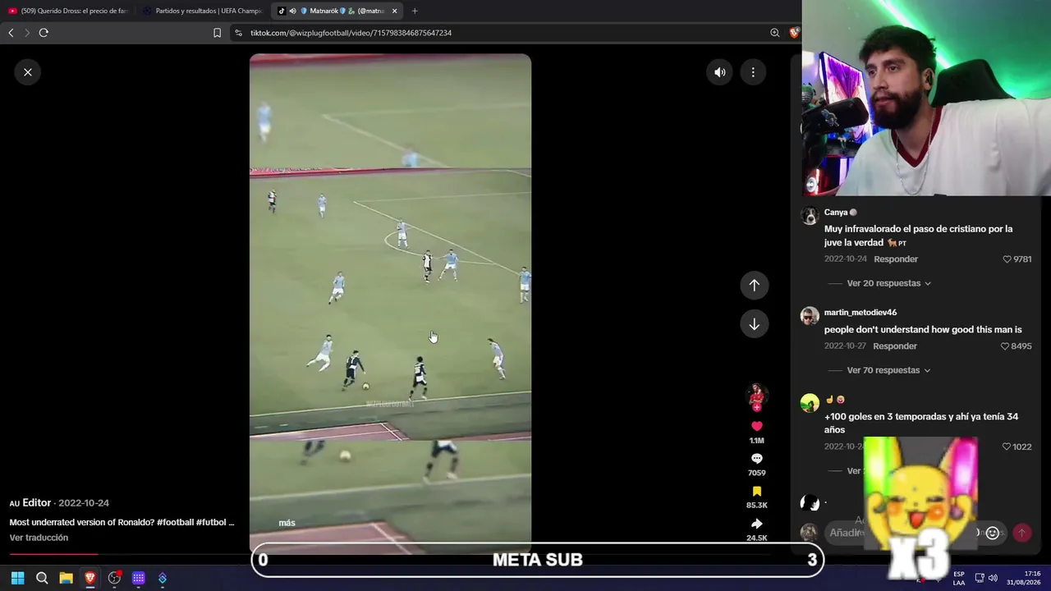The image size is (1051, 591).
Task: Skip to the next video with down arrow
Action: pyautogui.click(x=754, y=324)
